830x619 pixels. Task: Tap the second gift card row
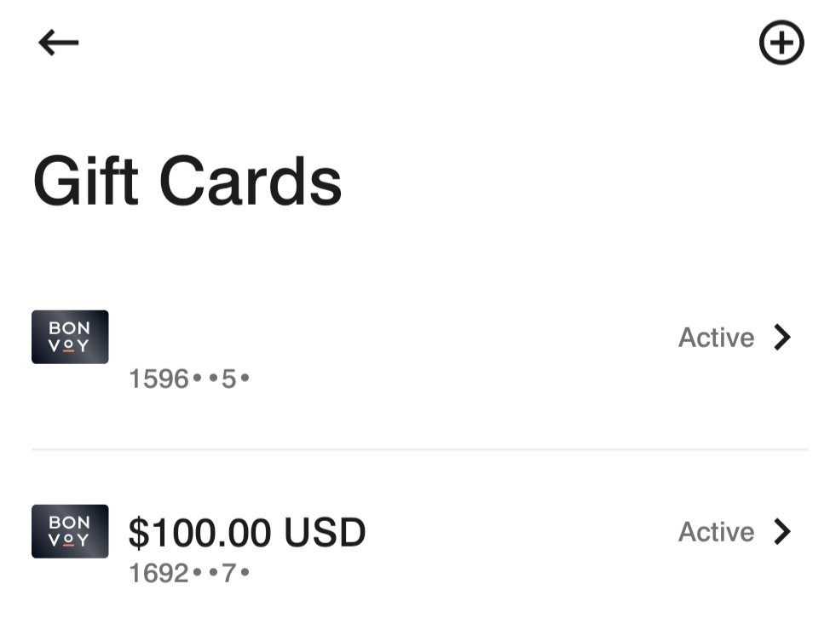click(x=415, y=546)
